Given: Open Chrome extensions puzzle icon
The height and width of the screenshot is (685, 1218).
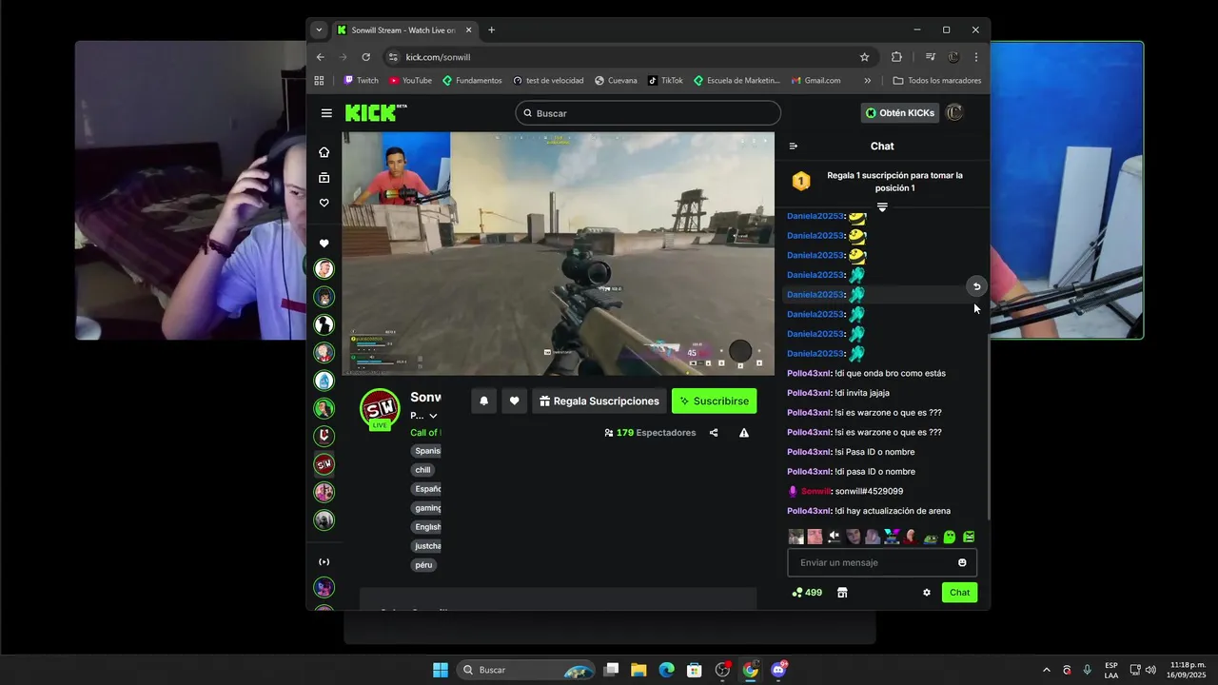Looking at the screenshot, I should click(896, 57).
